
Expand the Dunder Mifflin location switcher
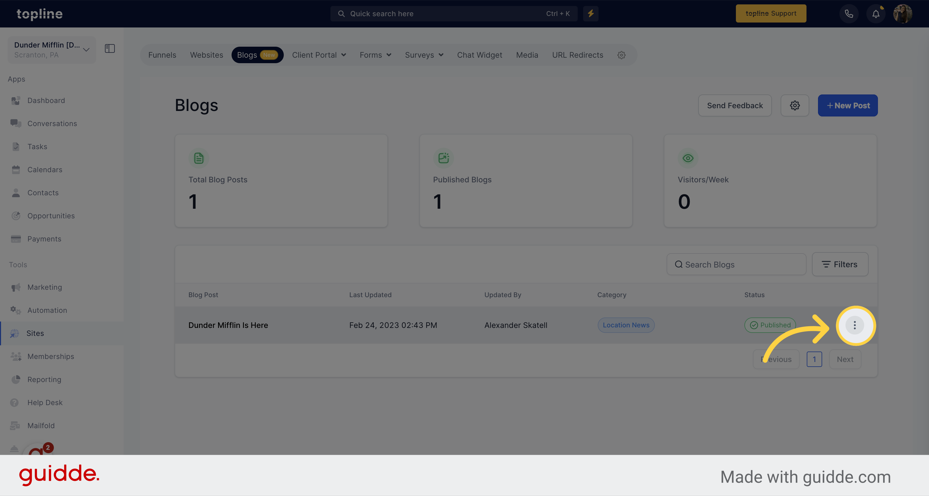tap(52, 50)
